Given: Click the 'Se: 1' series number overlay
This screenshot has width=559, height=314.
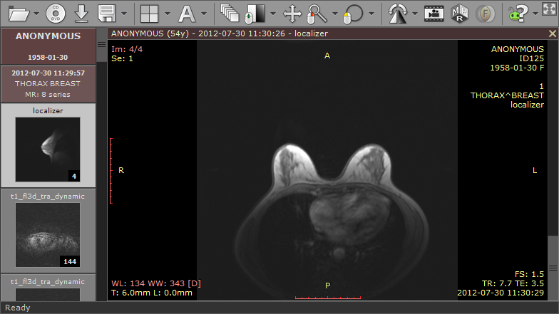Looking at the screenshot, I should click(122, 58).
